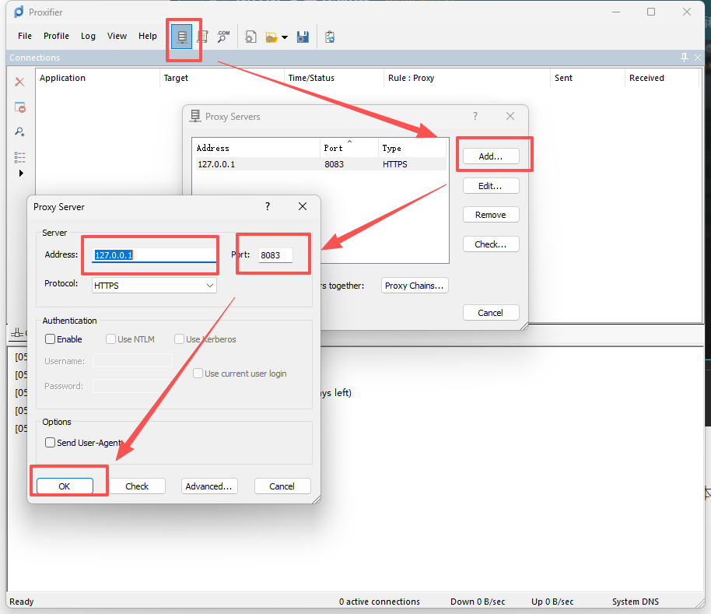Image resolution: width=711 pixels, height=614 pixels.
Task: Open the Proxification Rules toolbar icon
Action: click(203, 37)
